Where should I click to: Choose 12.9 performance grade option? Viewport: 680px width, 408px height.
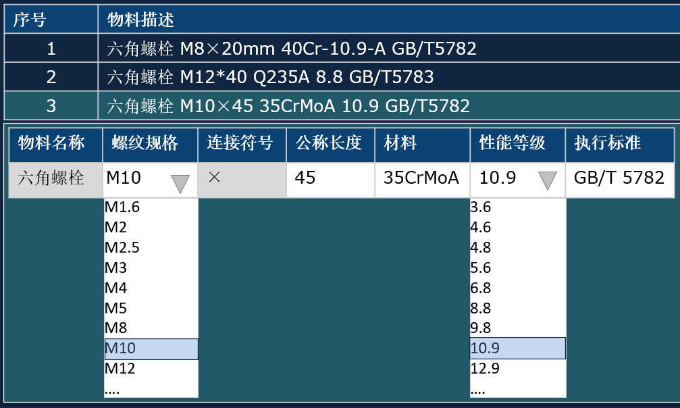click(518, 369)
